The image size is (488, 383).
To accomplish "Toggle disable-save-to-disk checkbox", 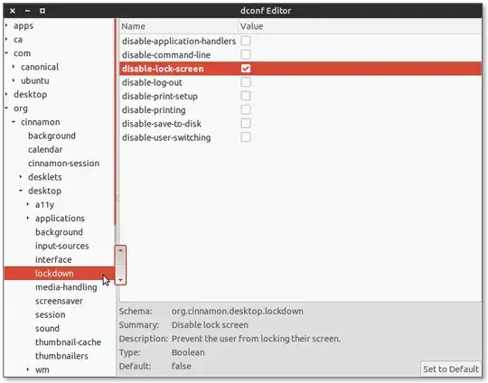I will [246, 123].
